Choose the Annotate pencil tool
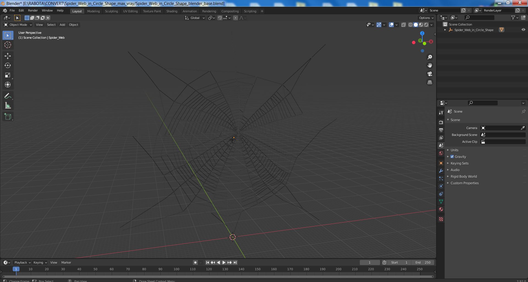 (x=8, y=96)
